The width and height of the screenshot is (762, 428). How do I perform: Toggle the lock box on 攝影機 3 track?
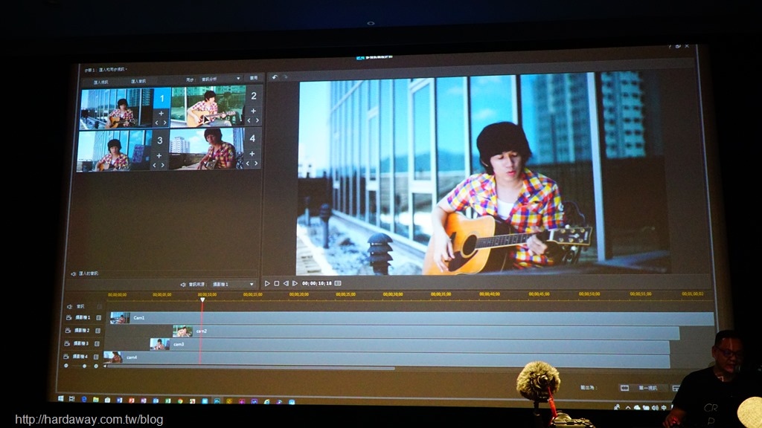click(x=97, y=343)
